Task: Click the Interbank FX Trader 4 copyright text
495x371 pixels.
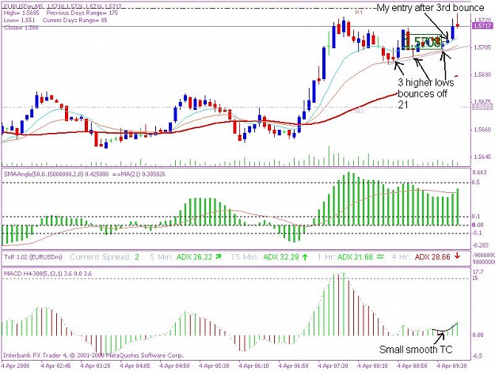Action: coord(93,355)
